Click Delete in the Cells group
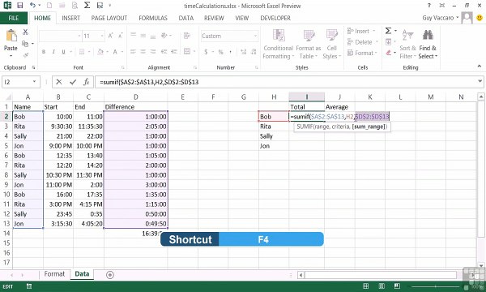The height and width of the screenshot is (292, 486). (x=363, y=42)
